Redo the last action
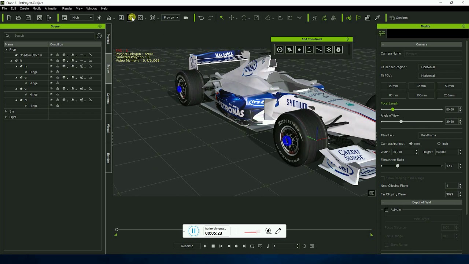The height and width of the screenshot is (264, 469). point(210,18)
